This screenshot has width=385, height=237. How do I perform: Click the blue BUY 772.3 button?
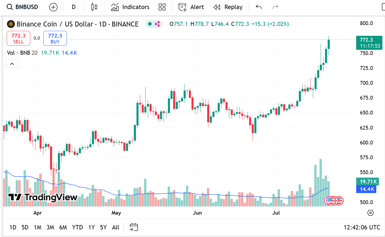pos(55,38)
